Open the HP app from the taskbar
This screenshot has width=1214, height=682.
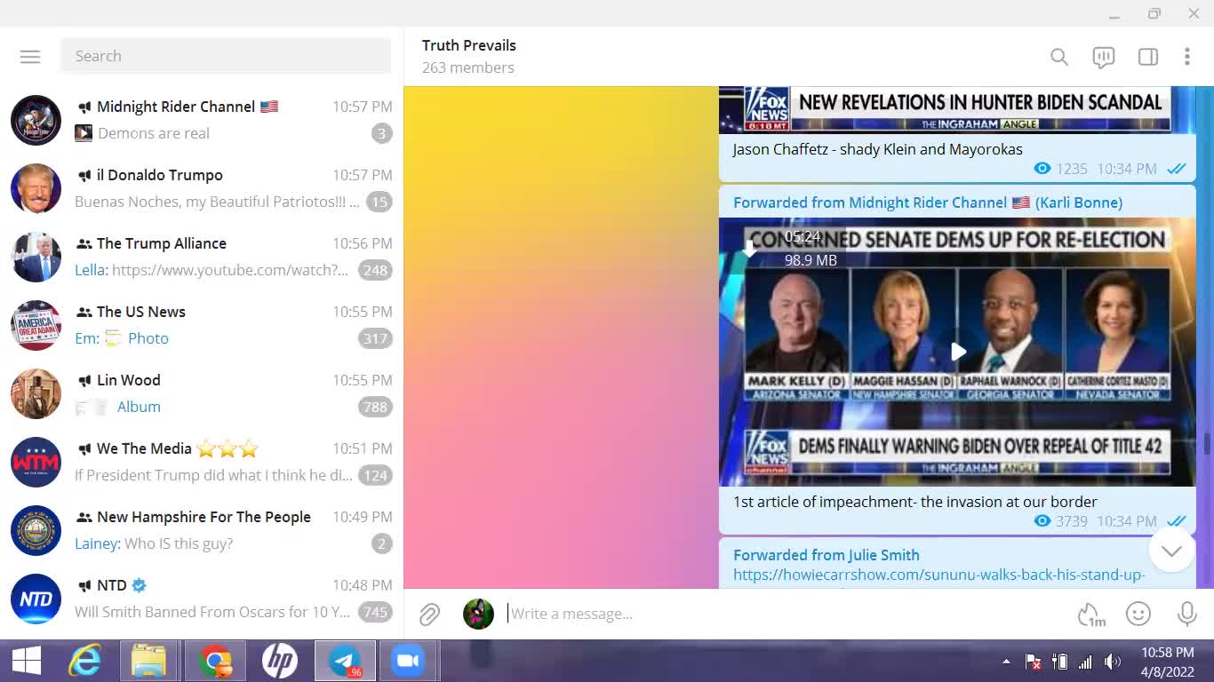tap(280, 661)
